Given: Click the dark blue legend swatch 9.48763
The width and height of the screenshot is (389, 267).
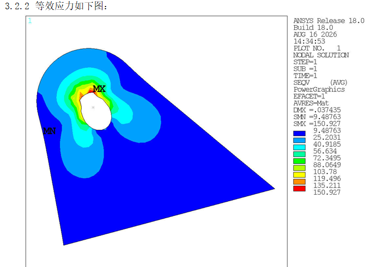Looking at the screenshot, I should click(299, 133).
